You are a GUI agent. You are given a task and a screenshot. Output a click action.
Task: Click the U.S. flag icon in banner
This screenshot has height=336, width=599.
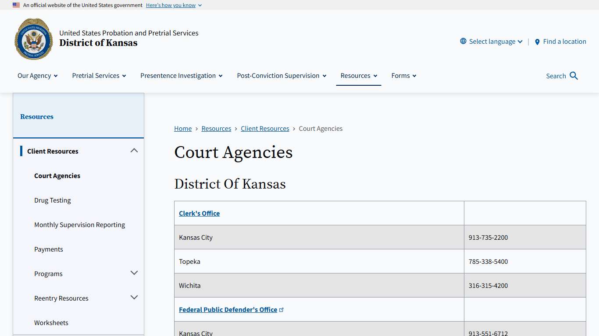point(16,5)
